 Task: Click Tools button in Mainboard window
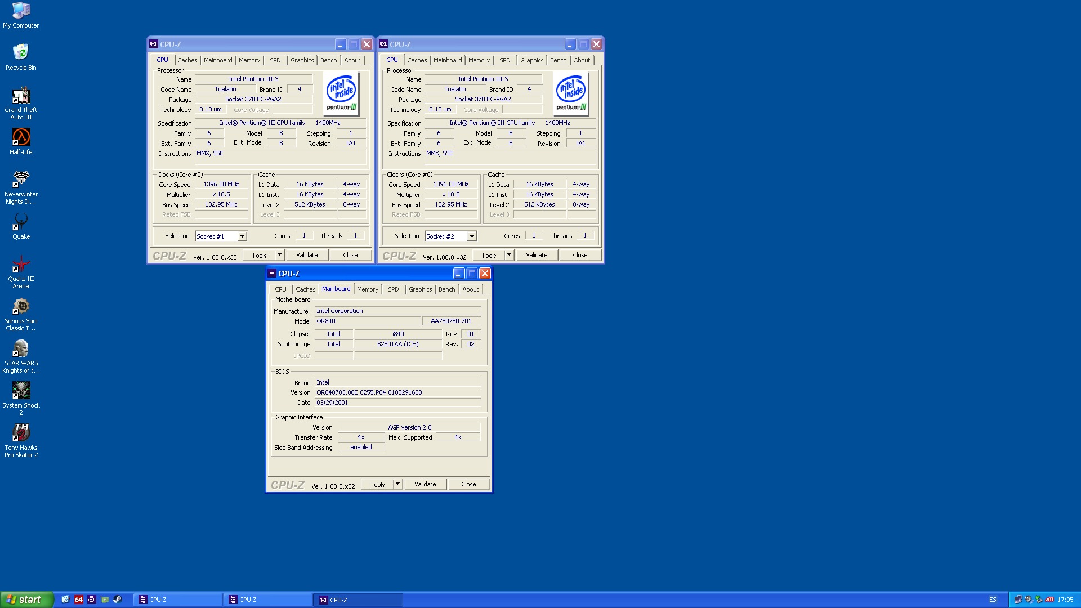coord(377,484)
